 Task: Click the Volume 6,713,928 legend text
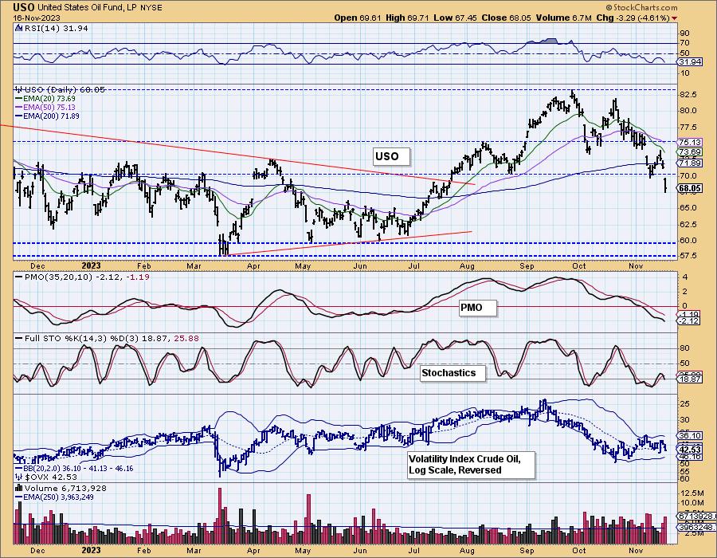65,488
